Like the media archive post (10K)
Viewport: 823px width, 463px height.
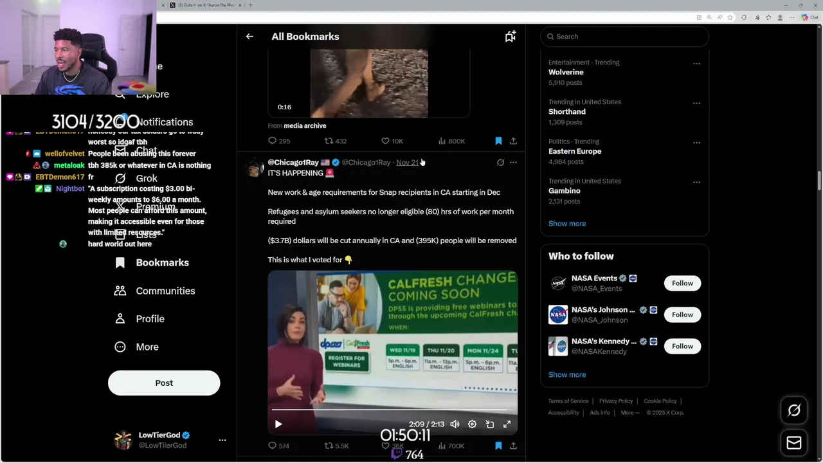[392, 141]
